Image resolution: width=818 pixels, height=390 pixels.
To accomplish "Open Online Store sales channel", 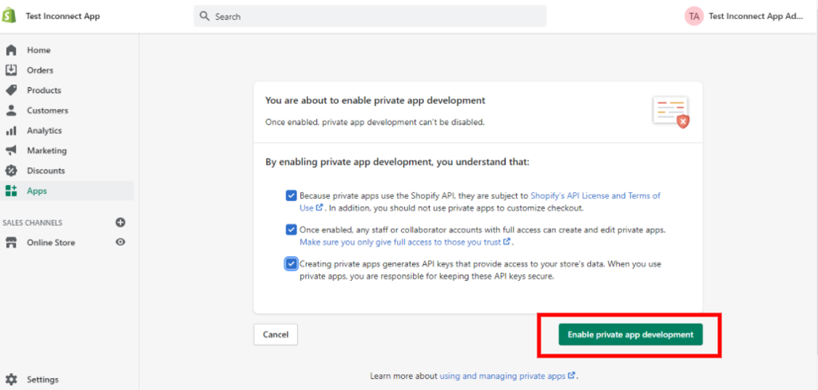I will click(51, 242).
